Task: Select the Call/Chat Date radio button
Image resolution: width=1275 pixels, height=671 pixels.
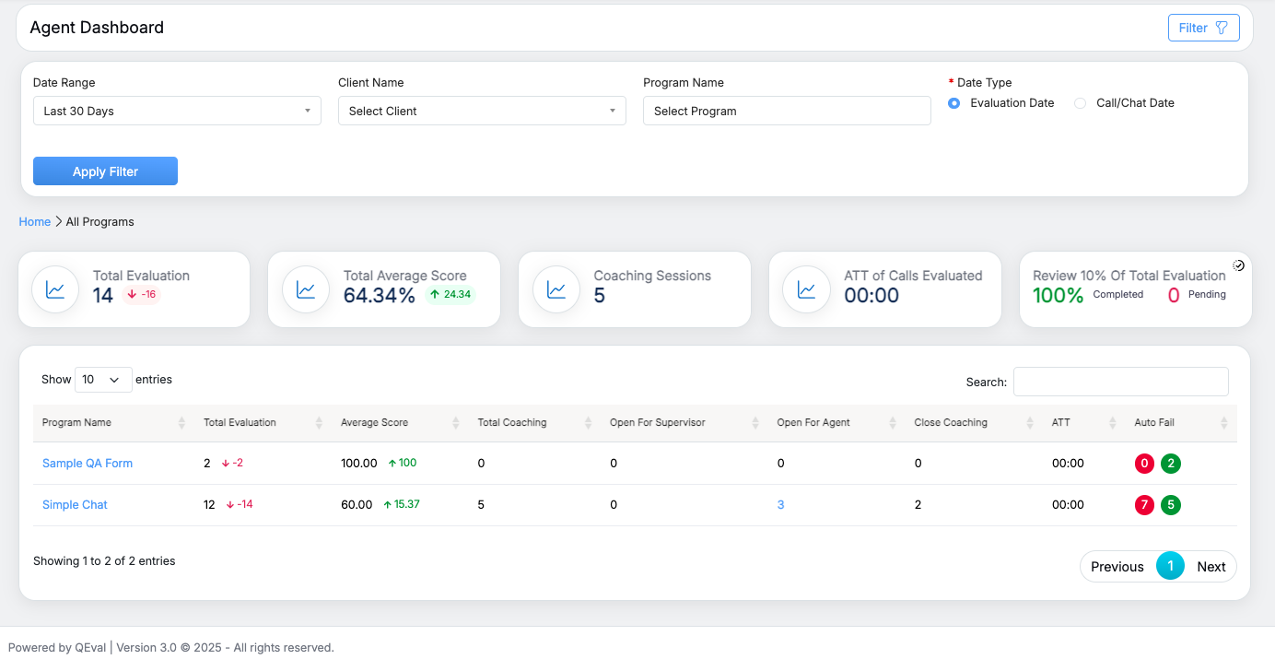Action: 1081,103
